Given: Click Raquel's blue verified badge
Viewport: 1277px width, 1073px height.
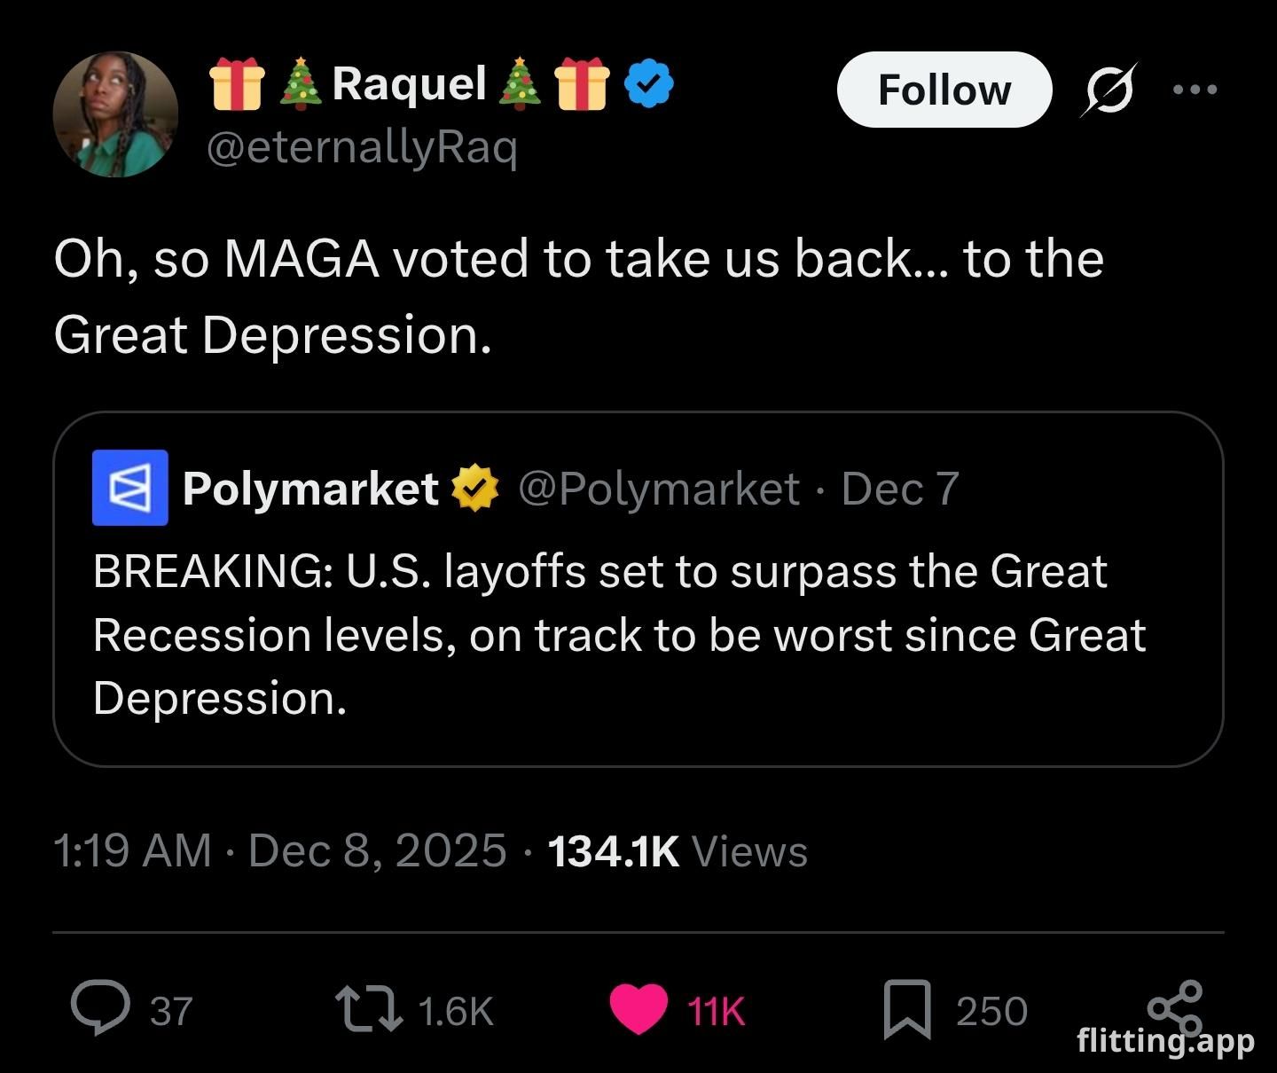Looking at the screenshot, I should pos(649,84).
